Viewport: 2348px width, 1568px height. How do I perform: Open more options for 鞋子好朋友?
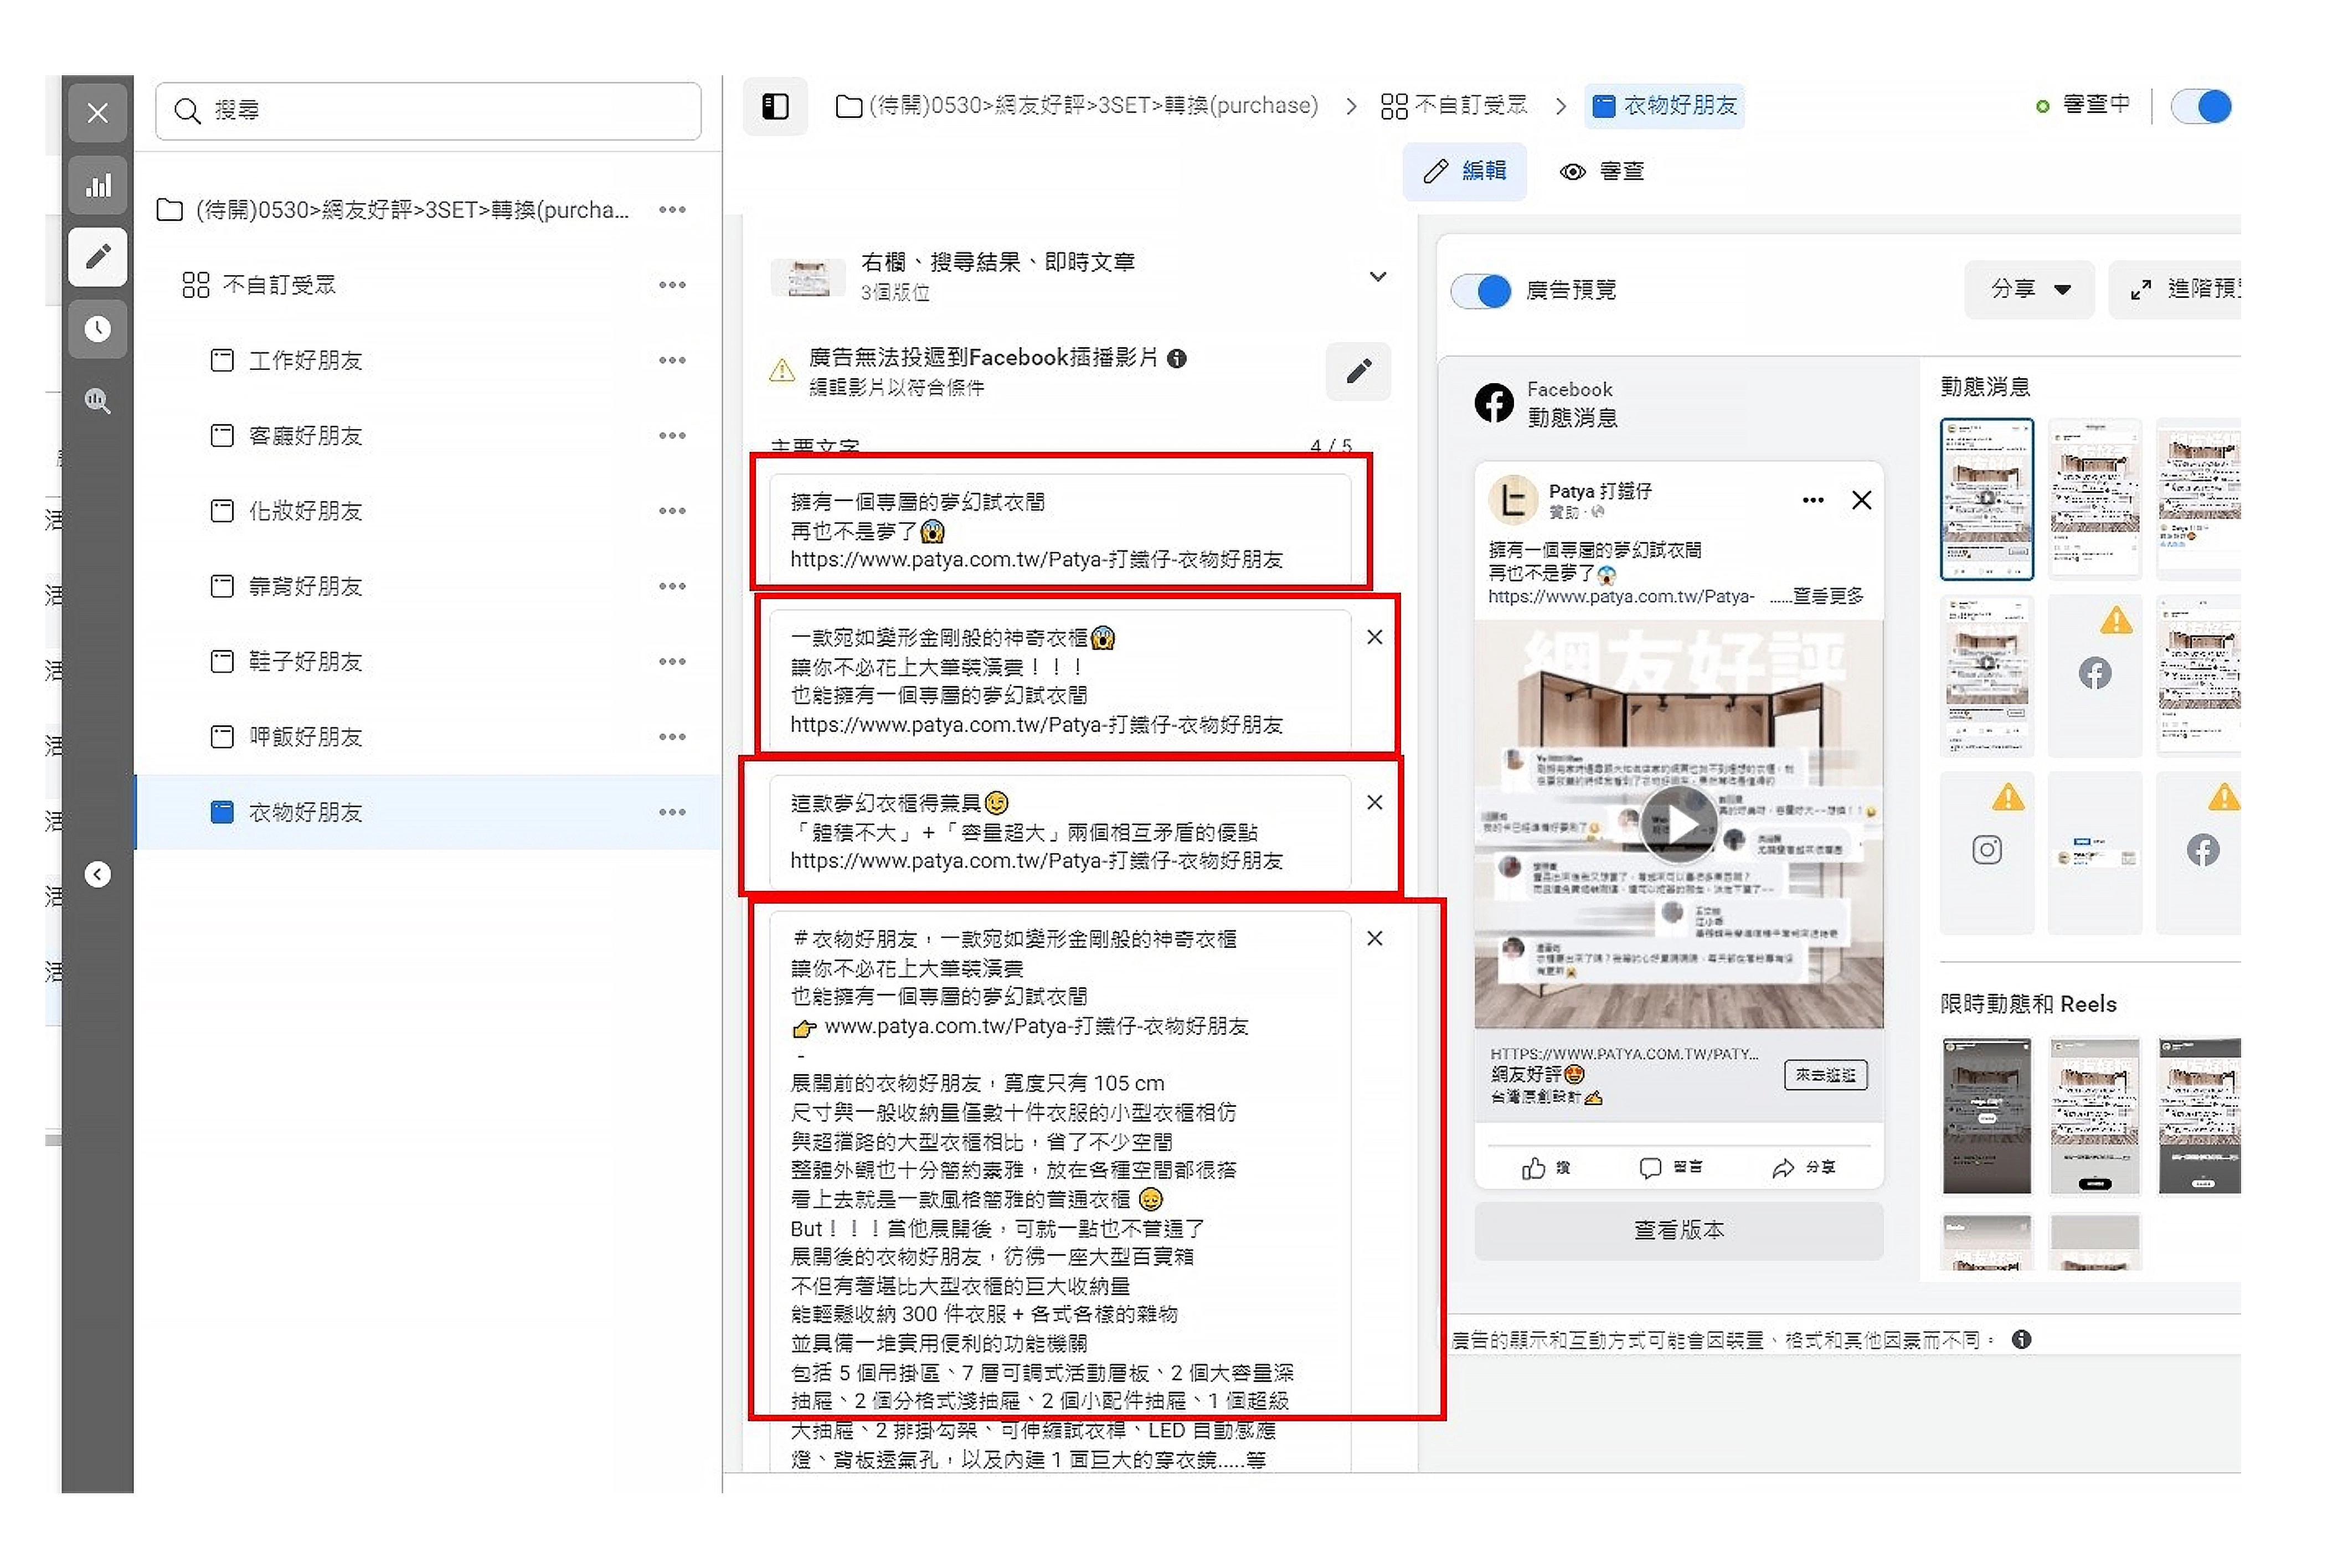(672, 661)
